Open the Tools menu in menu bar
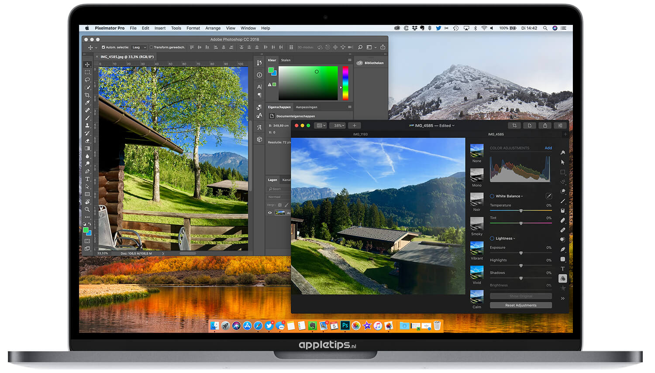 point(176,28)
